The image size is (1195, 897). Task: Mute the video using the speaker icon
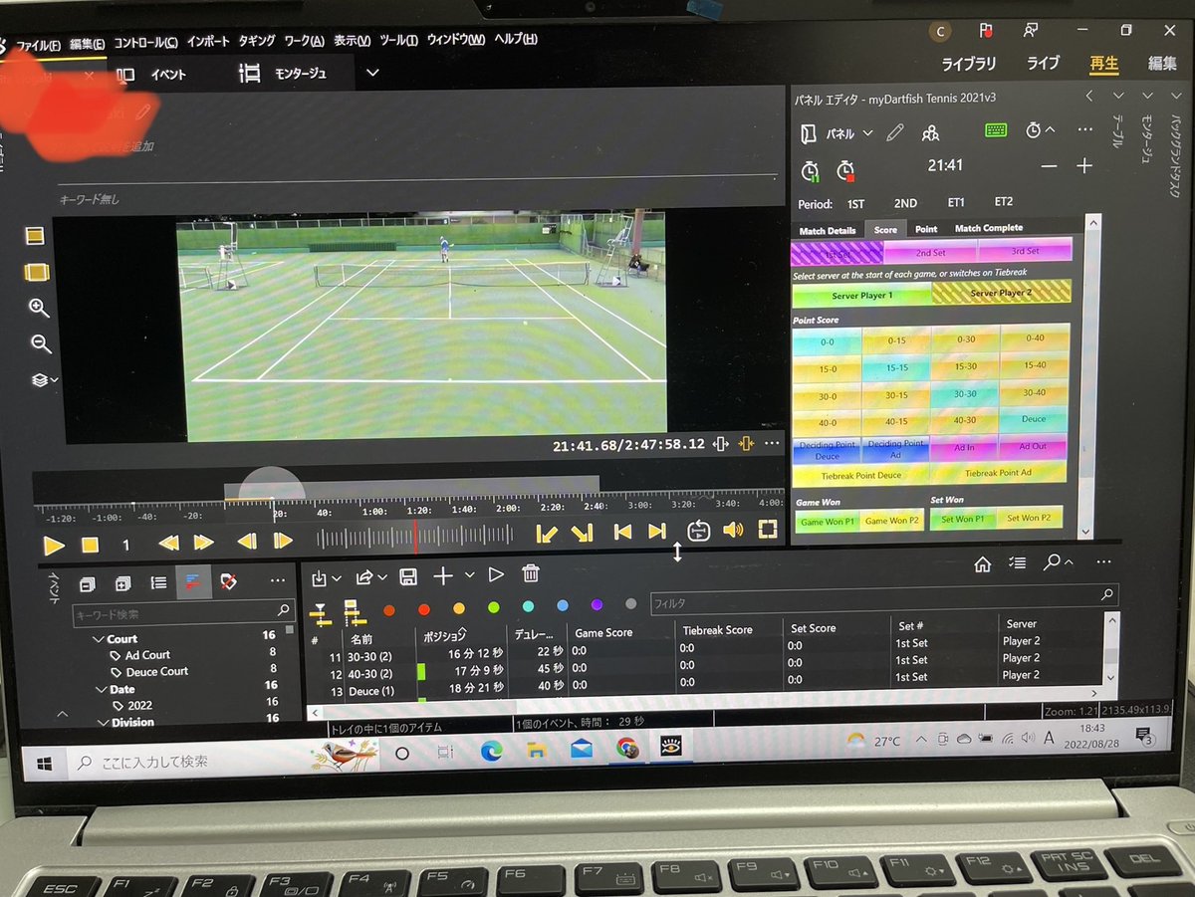coord(733,531)
